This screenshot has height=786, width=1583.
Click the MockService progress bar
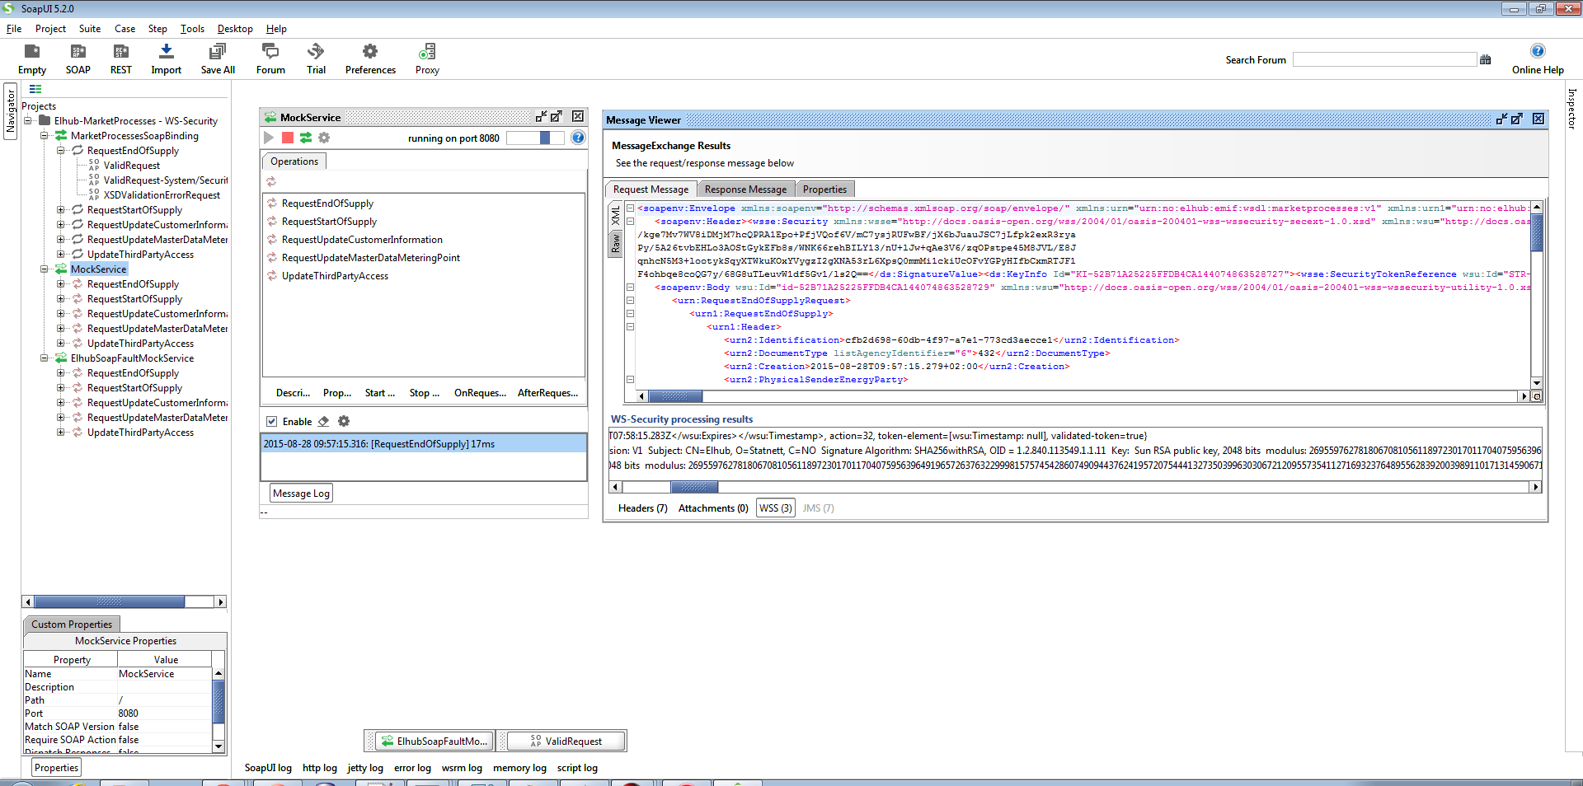point(535,138)
